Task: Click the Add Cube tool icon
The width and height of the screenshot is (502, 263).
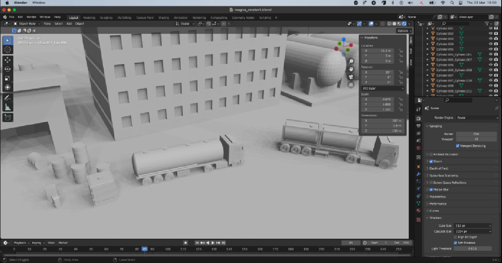Action: coord(8,118)
